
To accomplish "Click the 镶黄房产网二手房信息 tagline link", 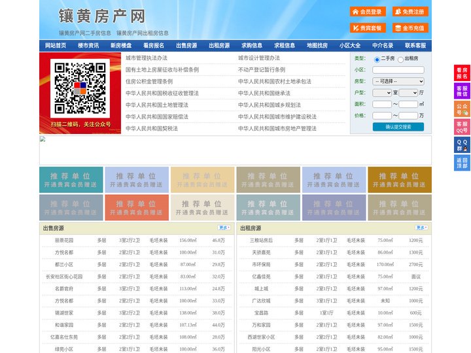I will pyautogui.click(x=85, y=33).
